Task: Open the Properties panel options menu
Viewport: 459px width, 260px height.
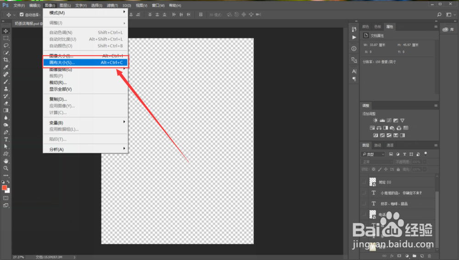Action: pos(436,27)
